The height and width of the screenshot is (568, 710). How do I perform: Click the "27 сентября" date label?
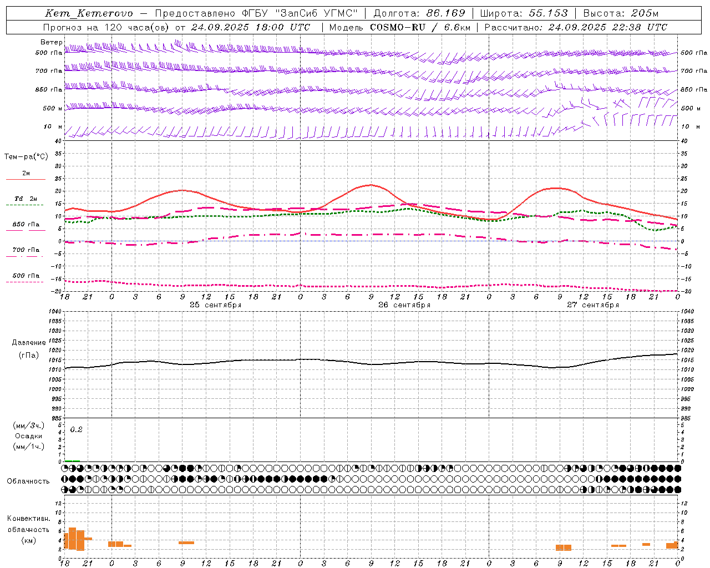(593, 305)
